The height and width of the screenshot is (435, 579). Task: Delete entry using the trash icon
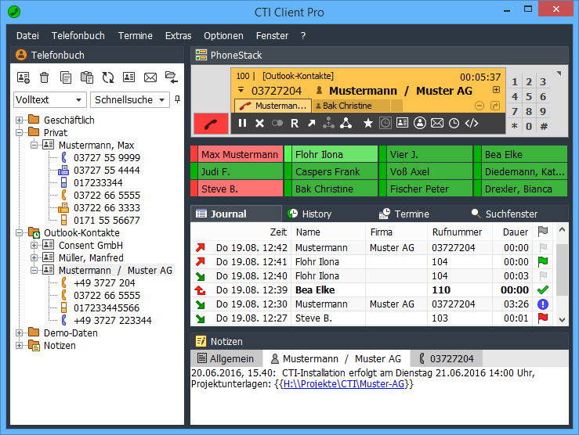(45, 77)
